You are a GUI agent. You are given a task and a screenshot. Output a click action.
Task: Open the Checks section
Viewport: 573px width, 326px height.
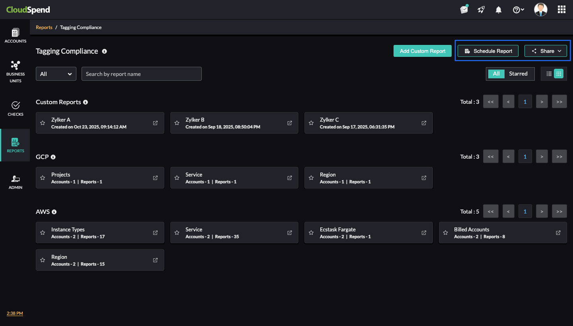point(15,109)
